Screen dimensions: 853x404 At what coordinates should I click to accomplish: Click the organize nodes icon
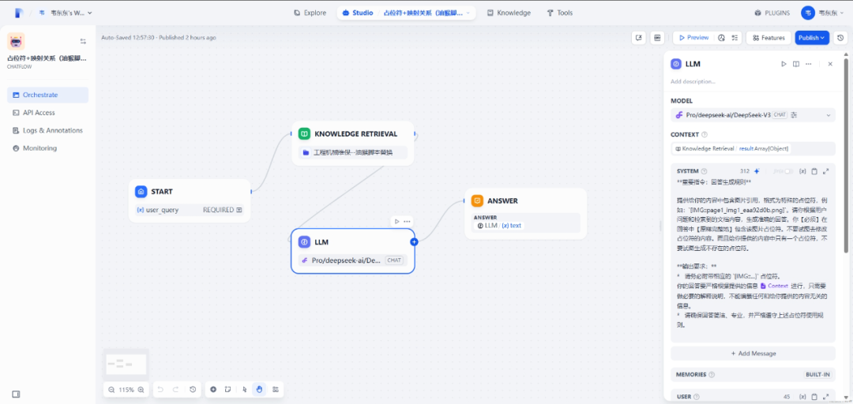276,390
